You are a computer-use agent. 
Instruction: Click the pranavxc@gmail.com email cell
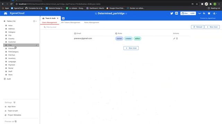click(83, 38)
